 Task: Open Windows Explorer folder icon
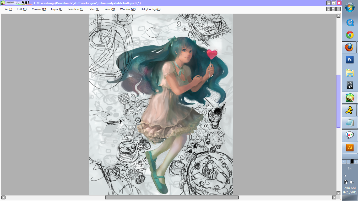[350, 72]
